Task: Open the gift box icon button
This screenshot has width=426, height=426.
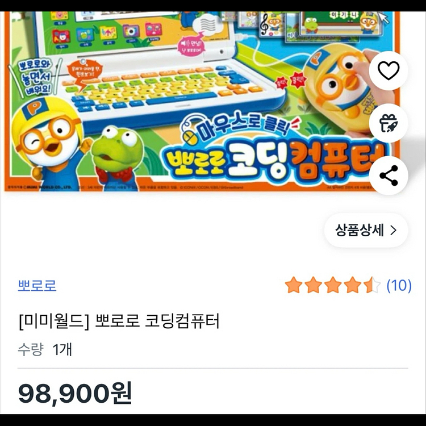Action: [x=389, y=123]
